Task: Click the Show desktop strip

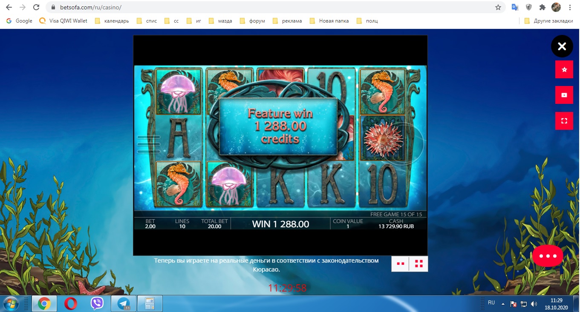Action: tap(577, 303)
